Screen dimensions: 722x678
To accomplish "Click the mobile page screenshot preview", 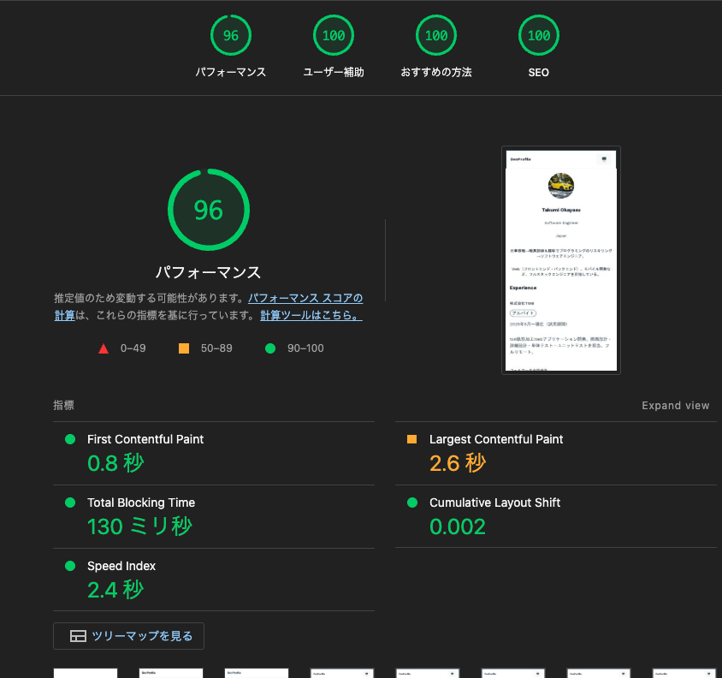I will click(561, 259).
